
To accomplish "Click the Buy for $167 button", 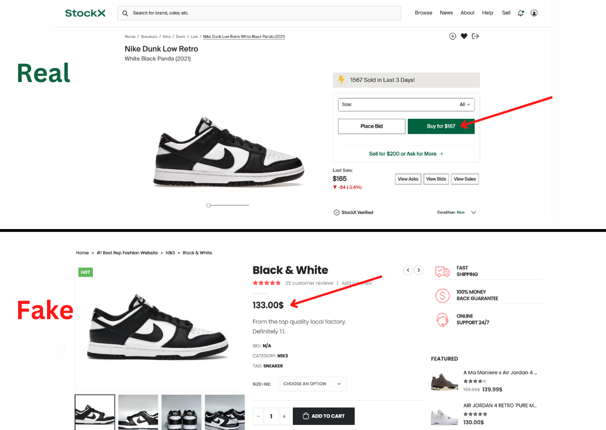I will [x=441, y=126].
